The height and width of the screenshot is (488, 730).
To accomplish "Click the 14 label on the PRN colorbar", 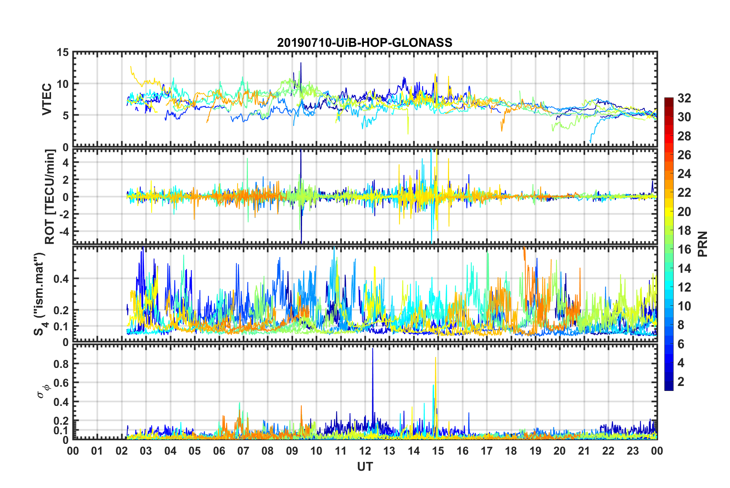I will [684, 269].
